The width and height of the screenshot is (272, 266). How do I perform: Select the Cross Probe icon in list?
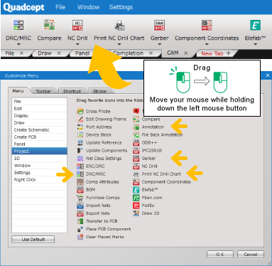tap(80, 111)
